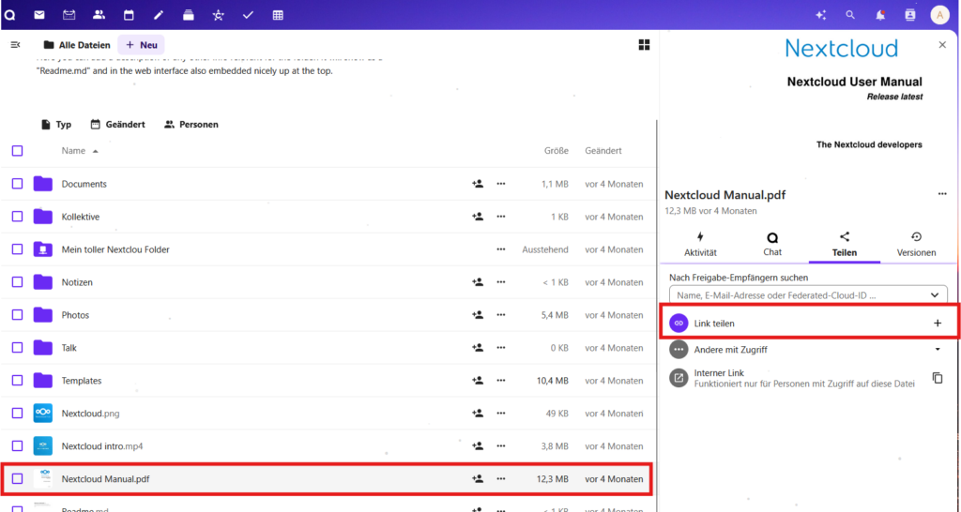Click the magnifier search icon in header
Viewport: 961px width, 512px height.
click(x=850, y=15)
